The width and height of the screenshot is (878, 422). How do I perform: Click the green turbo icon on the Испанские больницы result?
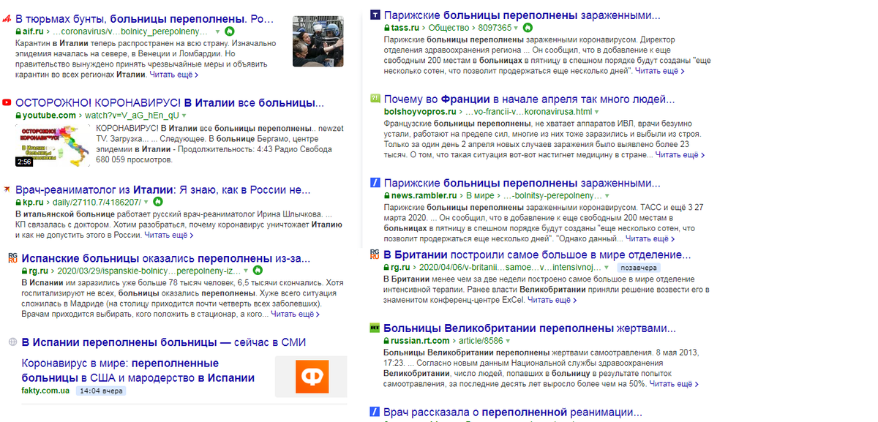258,271
